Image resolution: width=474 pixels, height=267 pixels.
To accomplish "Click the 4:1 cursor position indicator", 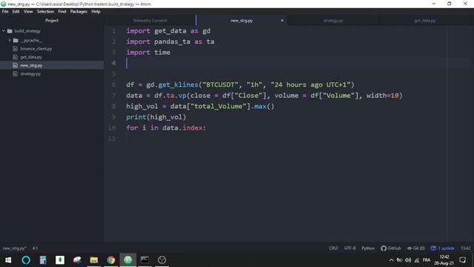I will tap(35, 248).
